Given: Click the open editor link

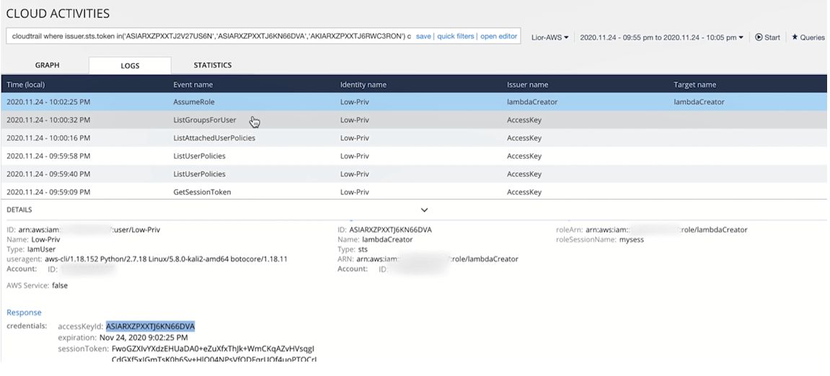Looking at the screenshot, I should click(x=498, y=36).
